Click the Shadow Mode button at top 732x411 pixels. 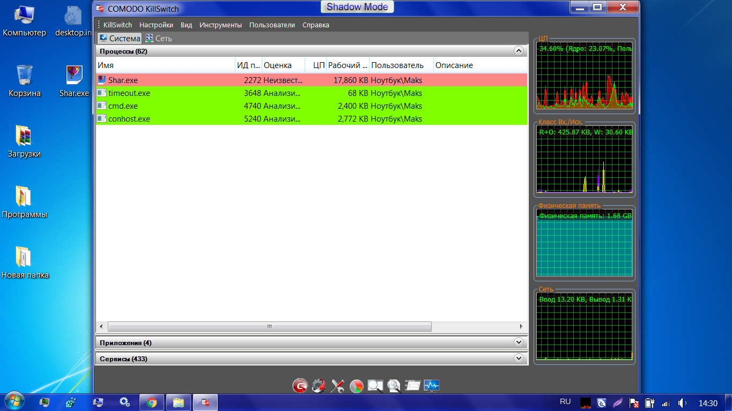pos(357,7)
